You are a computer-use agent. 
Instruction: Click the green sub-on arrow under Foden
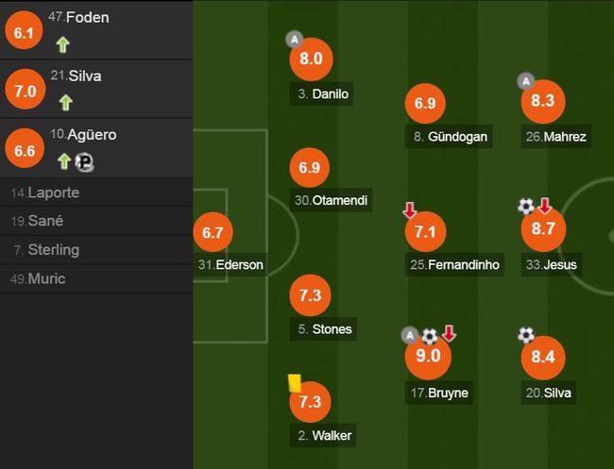[x=62, y=44]
